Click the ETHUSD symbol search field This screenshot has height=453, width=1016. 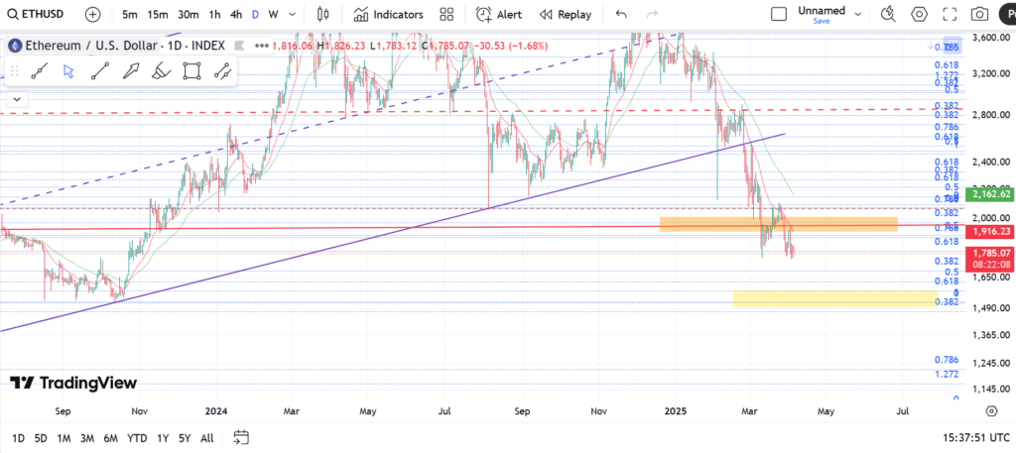click(x=40, y=14)
